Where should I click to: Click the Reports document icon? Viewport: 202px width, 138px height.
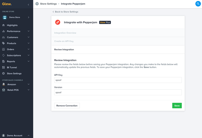coord(4,61)
